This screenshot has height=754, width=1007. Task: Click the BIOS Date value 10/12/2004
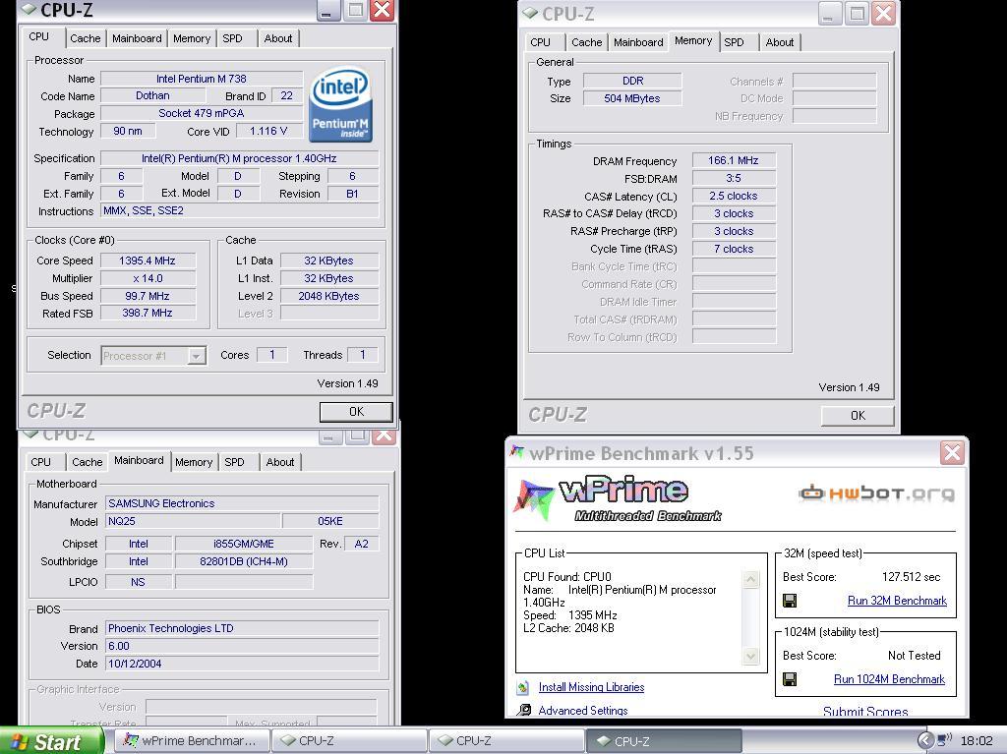(242, 664)
